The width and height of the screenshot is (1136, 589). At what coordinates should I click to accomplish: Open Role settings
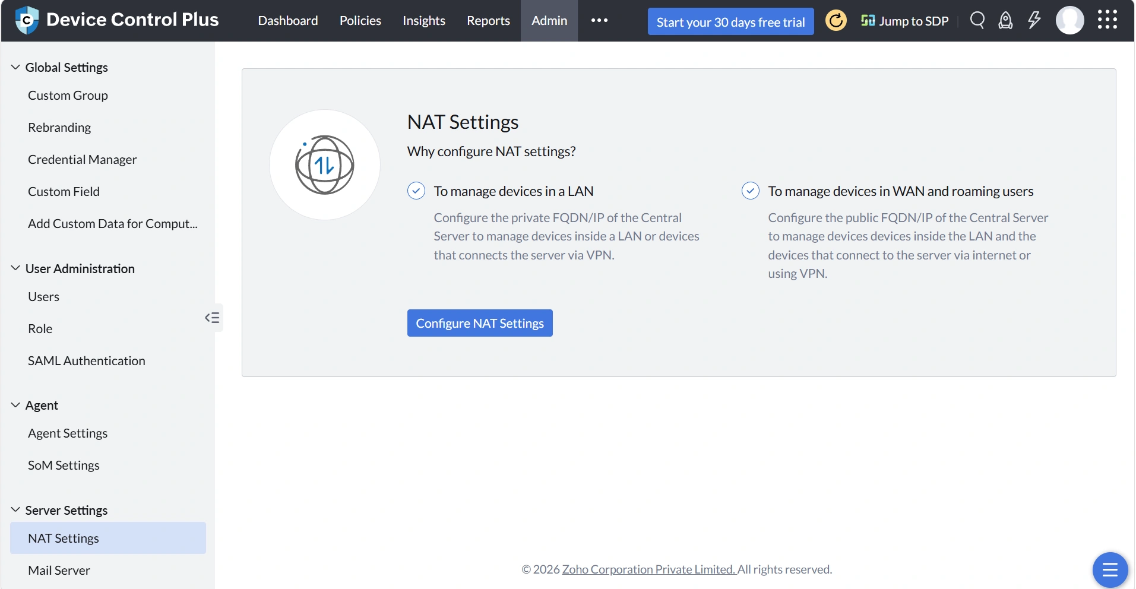pyautogui.click(x=40, y=329)
